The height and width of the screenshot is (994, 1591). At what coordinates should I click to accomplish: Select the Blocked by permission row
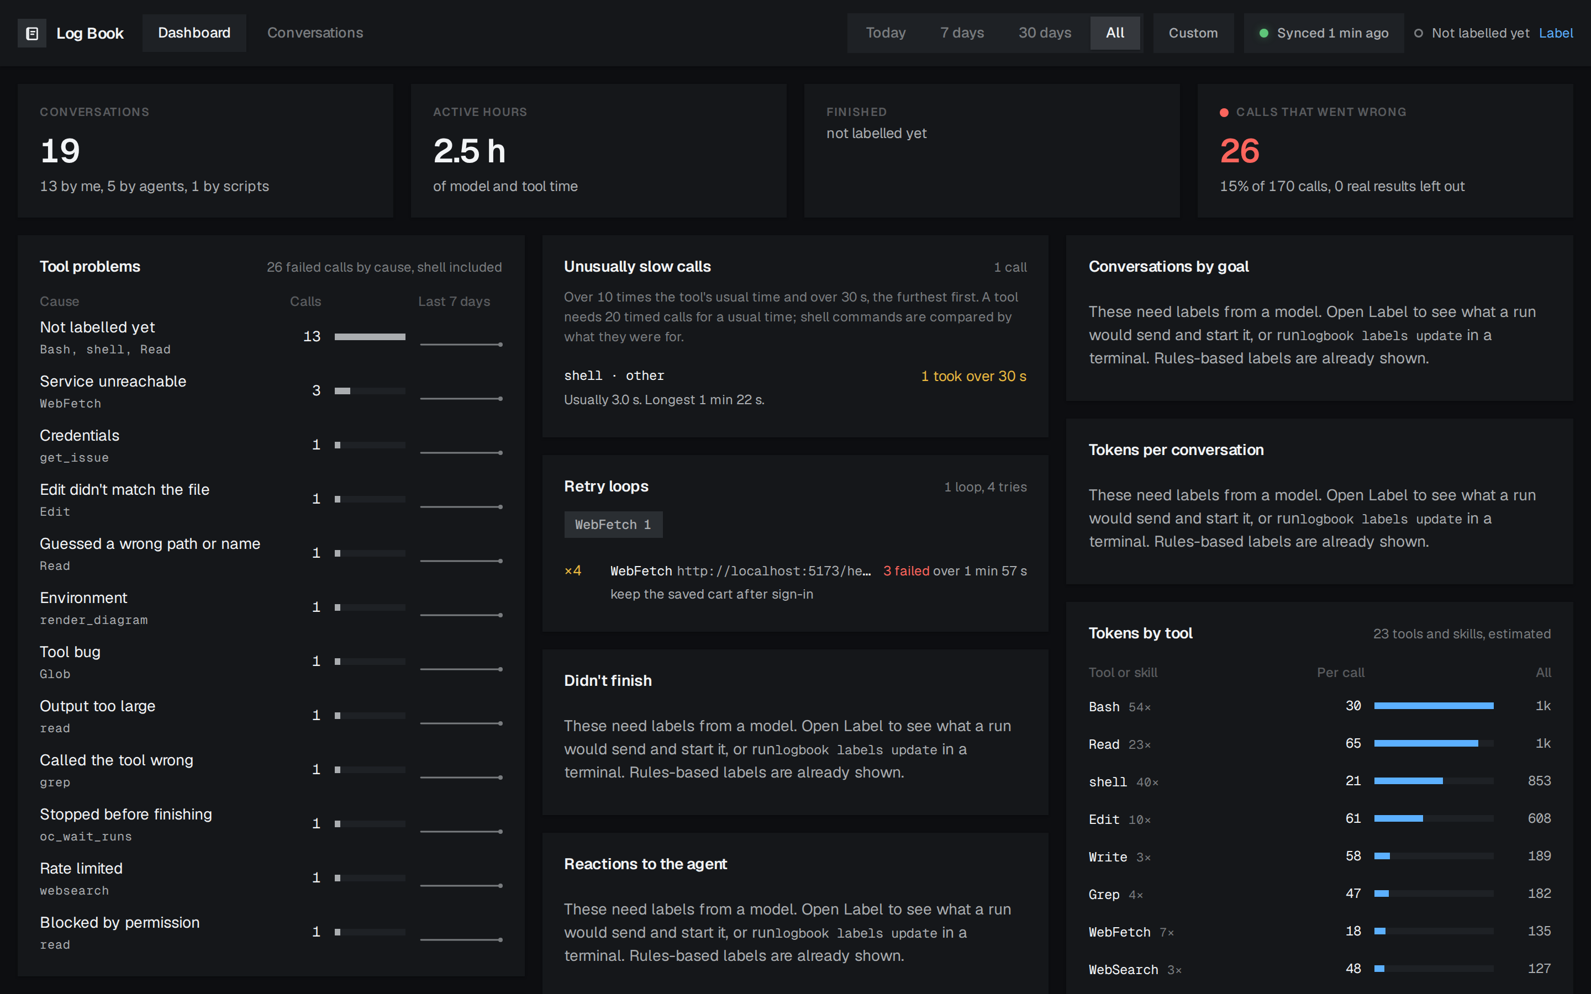[x=271, y=932]
